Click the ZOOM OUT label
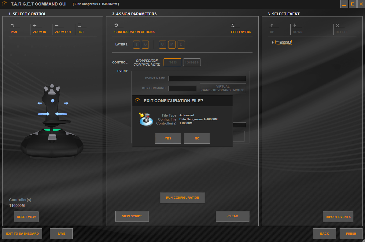 pyautogui.click(x=63, y=32)
